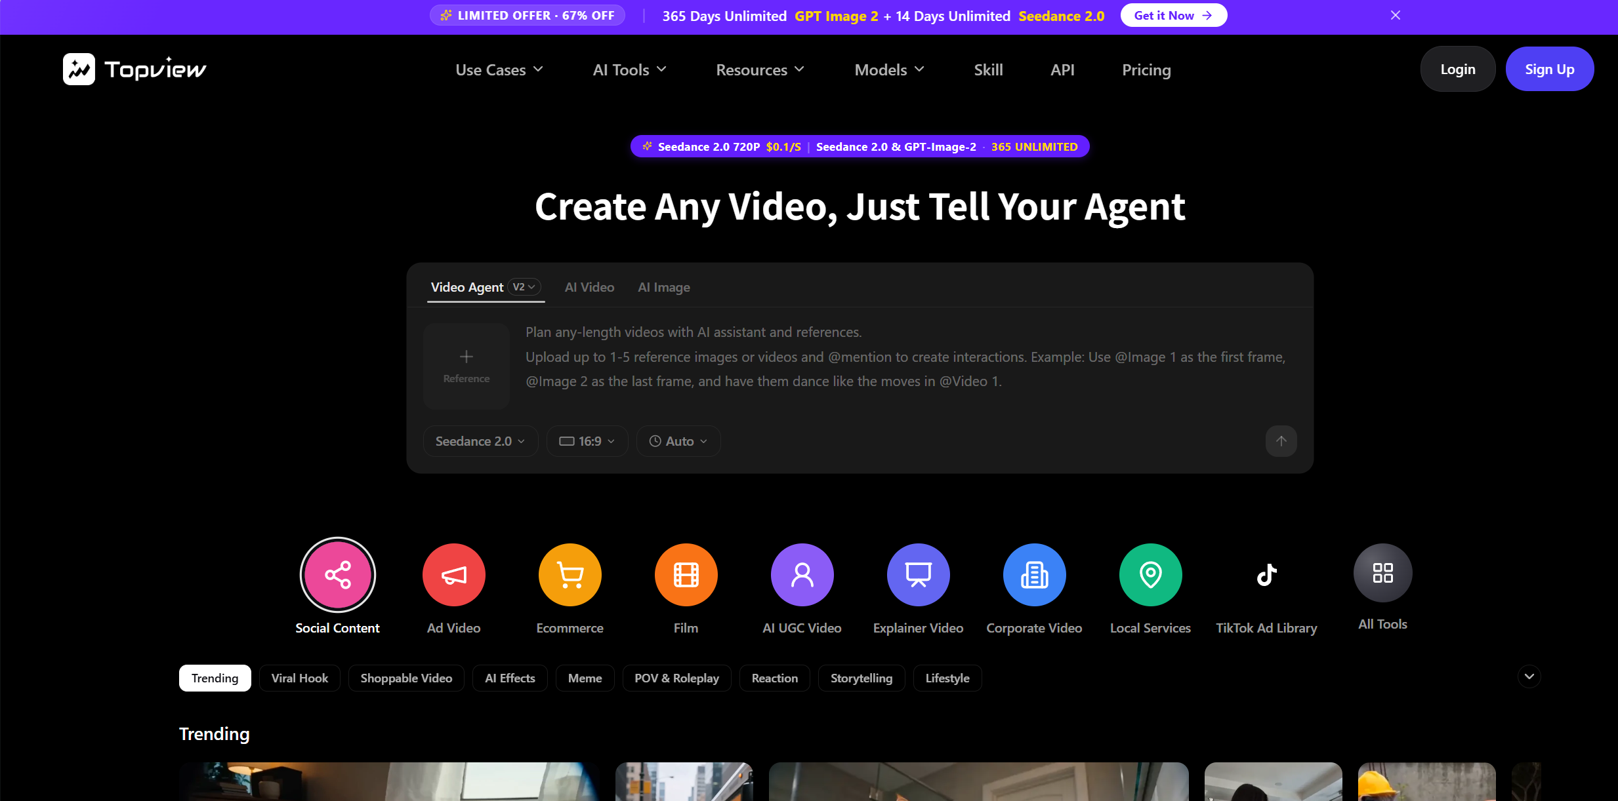Switch to the AI Video tab
The image size is (1618, 801).
pos(589,287)
